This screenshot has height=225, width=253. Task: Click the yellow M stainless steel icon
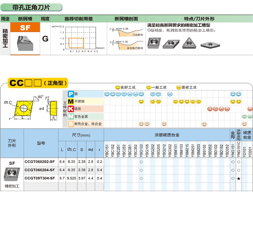tap(71, 101)
